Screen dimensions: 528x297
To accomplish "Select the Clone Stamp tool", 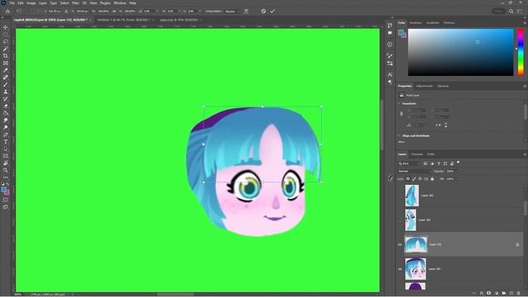I will click(6, 92).
